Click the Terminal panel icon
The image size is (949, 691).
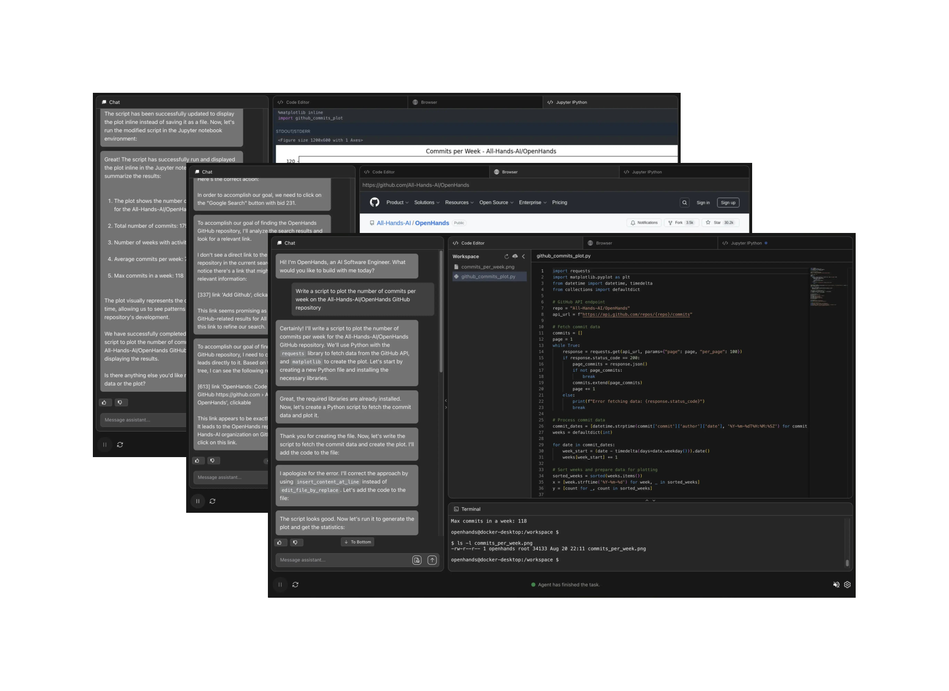pos(456,509)
